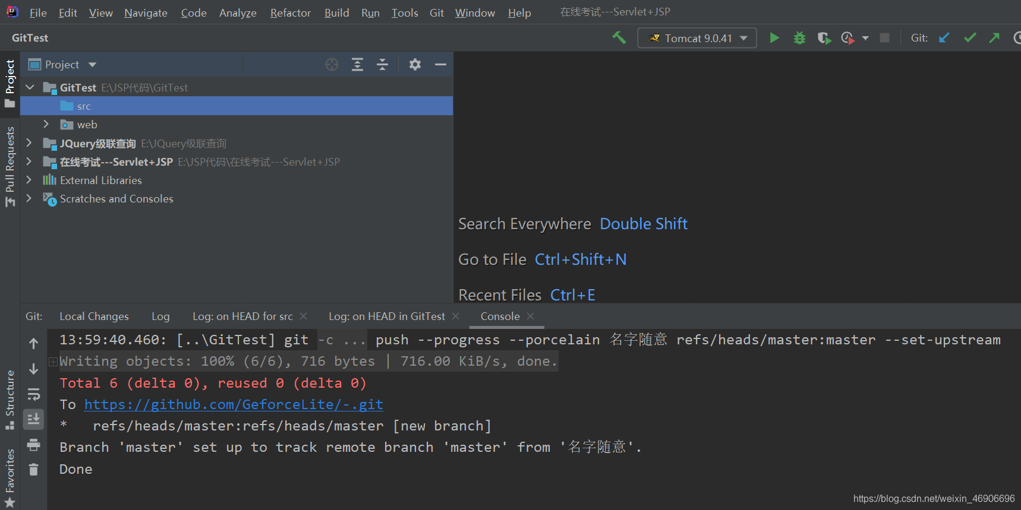Select opened file crosshair icon in Project panel
Viewport: 1021px width, 510px height.
pyautogui.click(x=332, y=65)
